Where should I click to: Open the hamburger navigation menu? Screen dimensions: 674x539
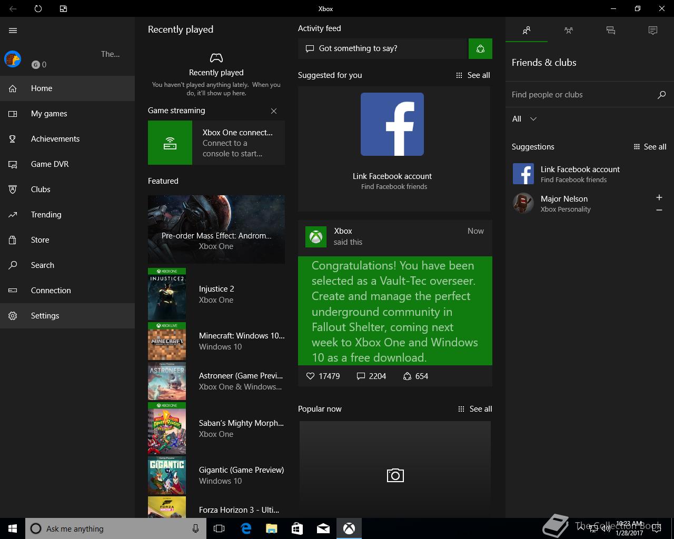(13, 31)
